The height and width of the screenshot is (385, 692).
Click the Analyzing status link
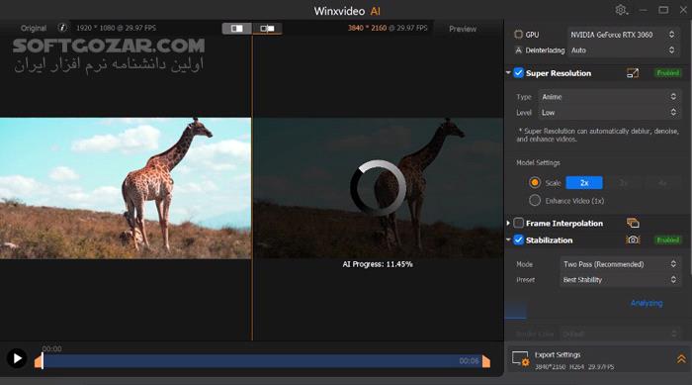coord(647,303)
